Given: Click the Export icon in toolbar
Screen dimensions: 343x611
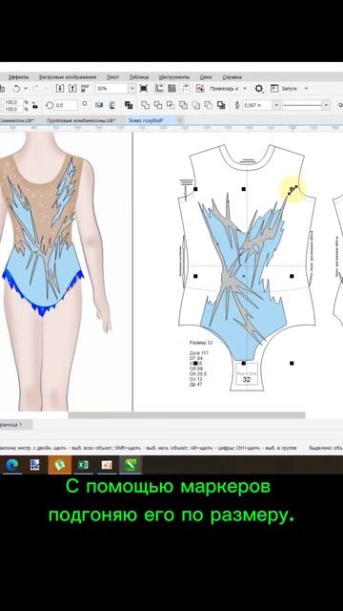Looking at the screenshot, I should [x=72, y=89].
